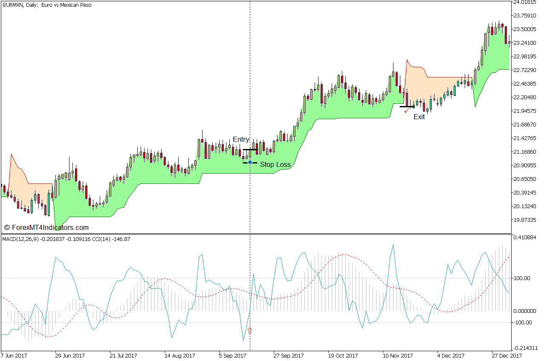Viewport: 544px width, 361px height.
Task: Click the 21.16860 price axis label
Action: (525, 152)
